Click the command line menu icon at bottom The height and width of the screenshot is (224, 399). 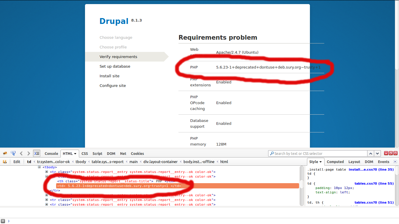[3, 221]
